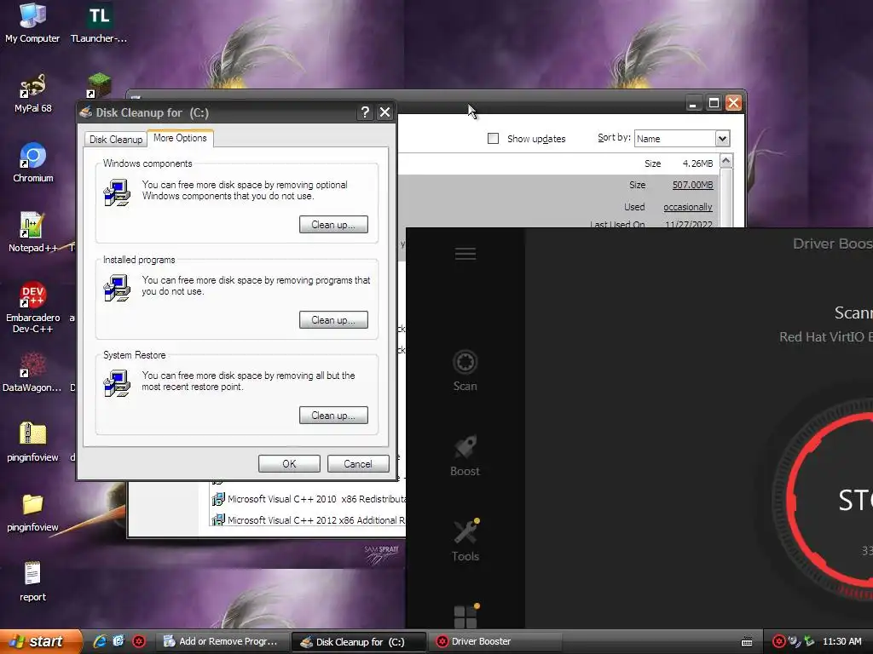Select Boost rocket in Driver Booster
Image resolution: width=873 pixels, height=654 pixels.
pyautogui.click(x=465, y=456)
